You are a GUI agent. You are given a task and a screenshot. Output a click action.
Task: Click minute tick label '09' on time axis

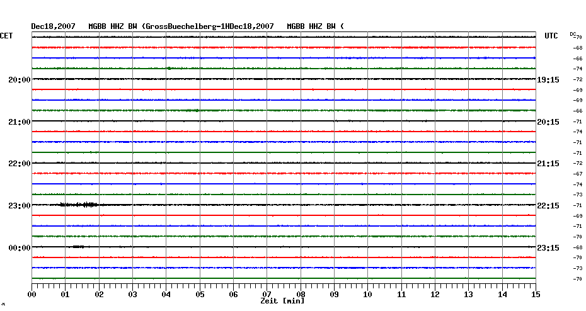click(335, 295)
